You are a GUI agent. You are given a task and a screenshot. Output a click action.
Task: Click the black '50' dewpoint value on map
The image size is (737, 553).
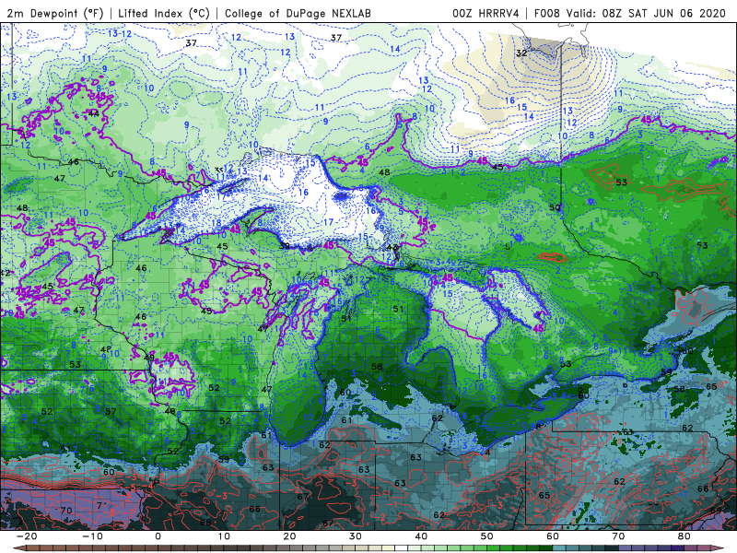click(555, 207)
